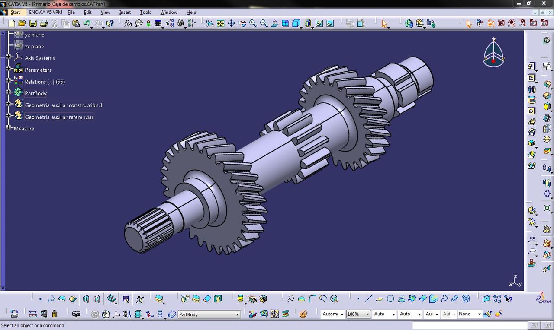Click the Fit All In icon
This screenshot has height=330, width=554.
(x=221, y=23)
